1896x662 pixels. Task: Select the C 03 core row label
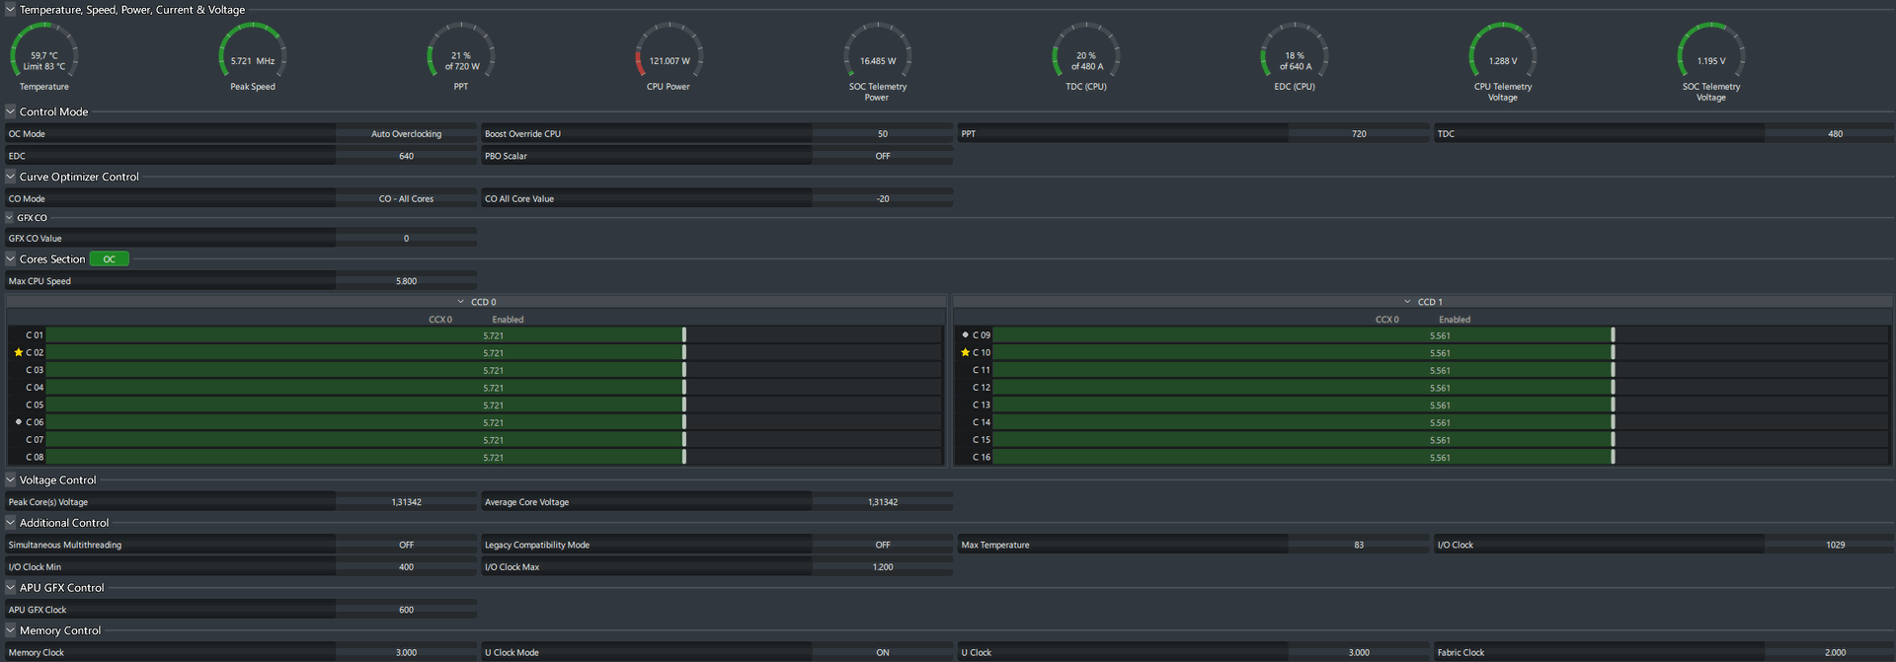pos(35,370)
